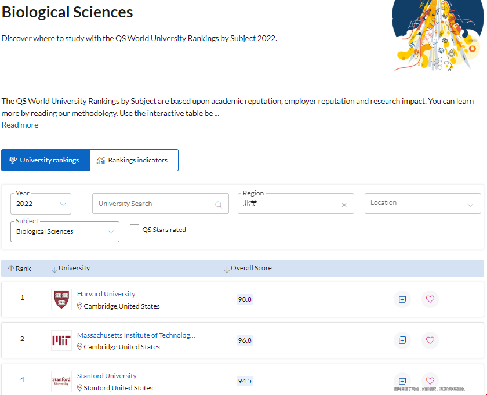Open the Subject Biological Sciences dropdown
This screenshot has height=395, width=487.
[64, 231]
